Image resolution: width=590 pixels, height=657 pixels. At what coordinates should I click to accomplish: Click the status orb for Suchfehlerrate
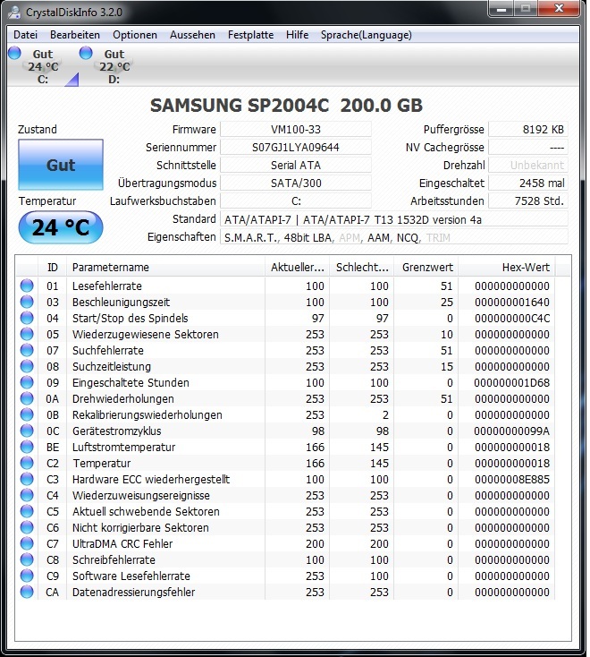[x=27, y=350]
